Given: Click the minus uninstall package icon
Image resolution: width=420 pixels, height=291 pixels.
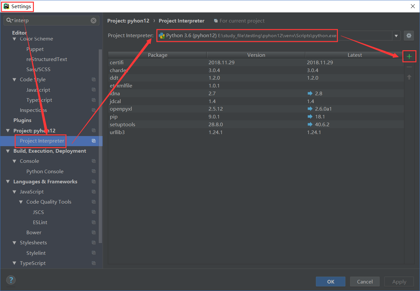Looking at the screenshot, I should [409, 67].
